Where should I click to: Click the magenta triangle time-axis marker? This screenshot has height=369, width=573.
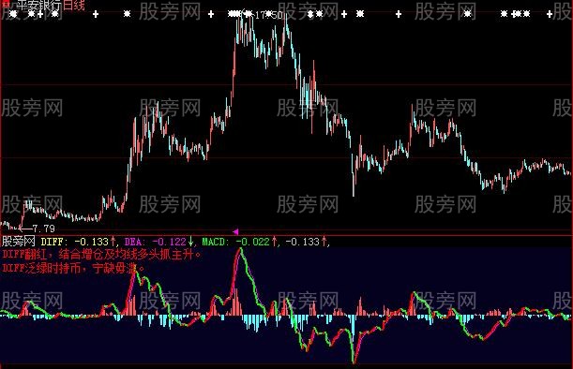tap(235, 231)
